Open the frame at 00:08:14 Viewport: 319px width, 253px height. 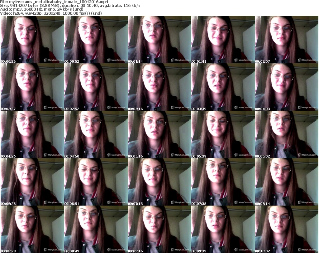287,182
